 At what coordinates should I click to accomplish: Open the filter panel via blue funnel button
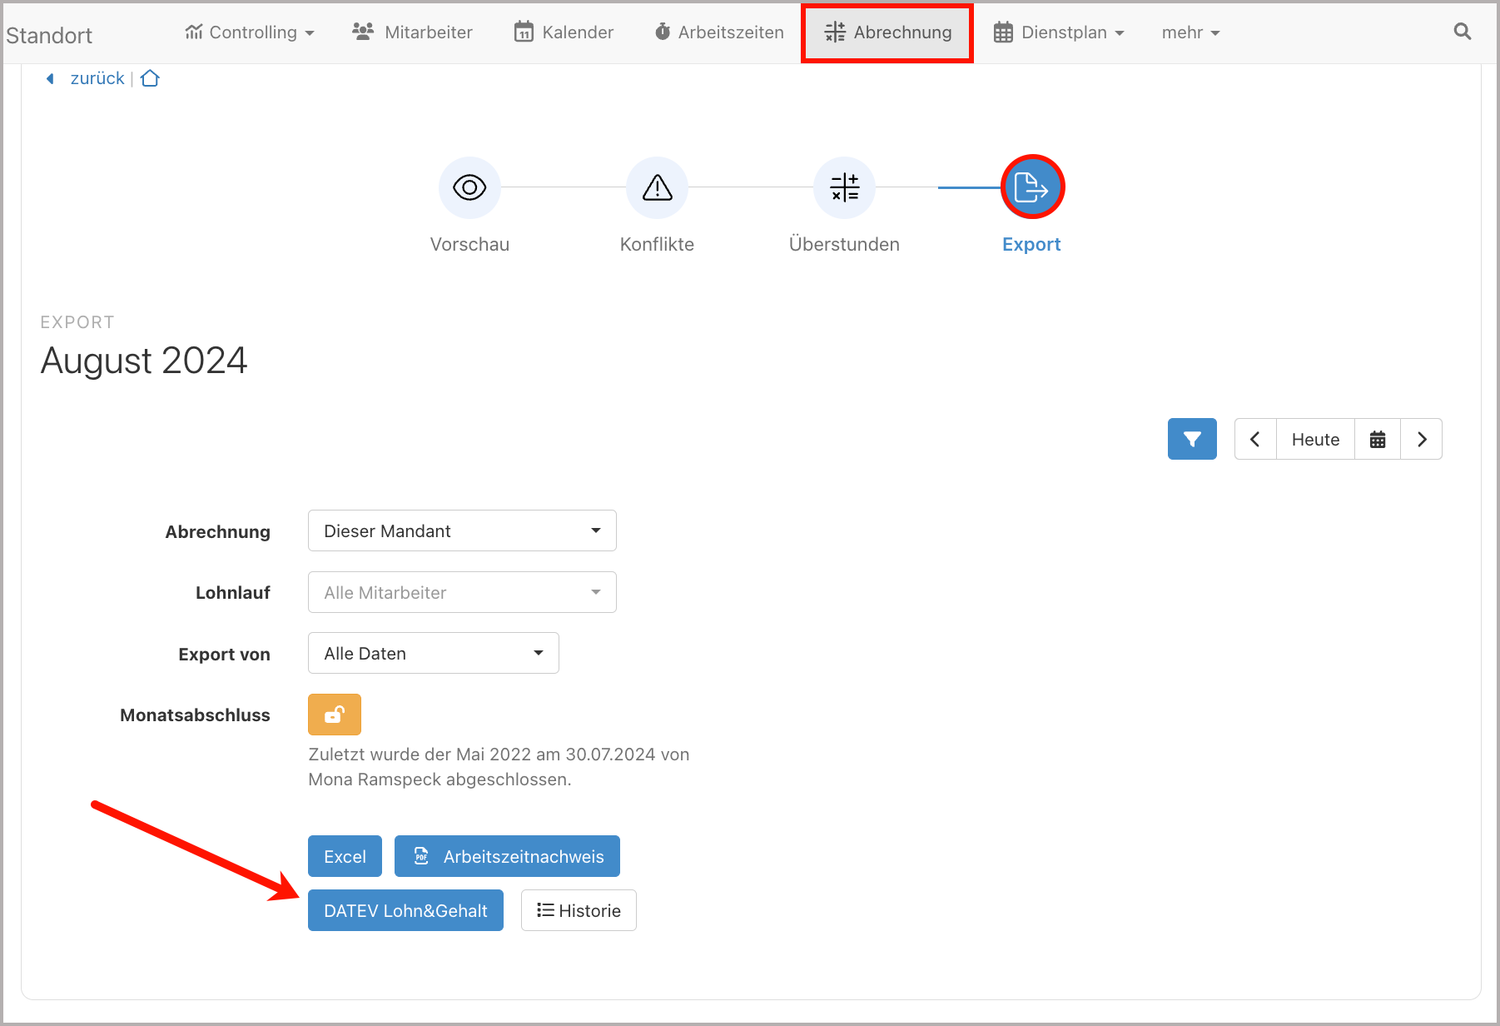coord(1192,439)
